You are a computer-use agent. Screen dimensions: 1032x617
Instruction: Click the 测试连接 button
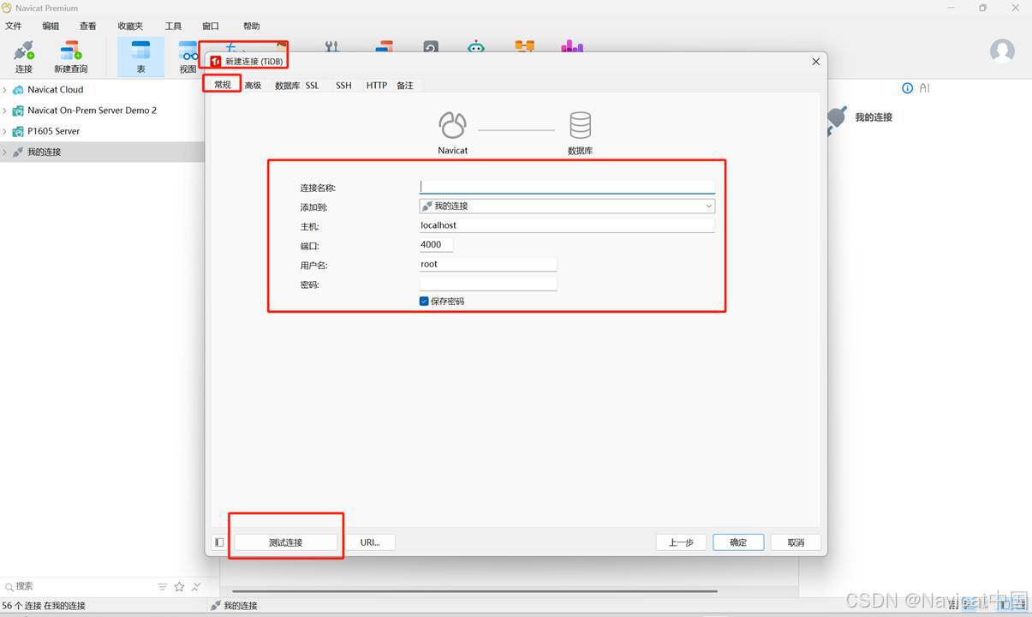tap(285, 542)
